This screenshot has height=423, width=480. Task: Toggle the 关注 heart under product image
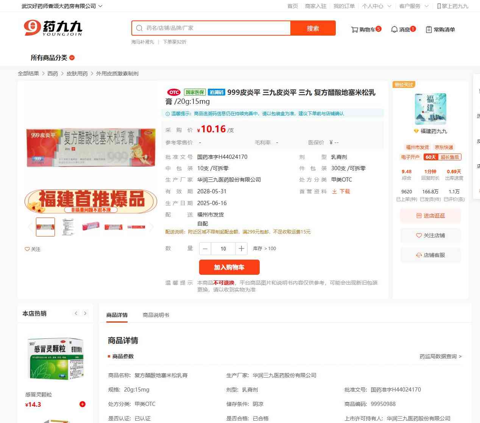[x=33, y=249]
